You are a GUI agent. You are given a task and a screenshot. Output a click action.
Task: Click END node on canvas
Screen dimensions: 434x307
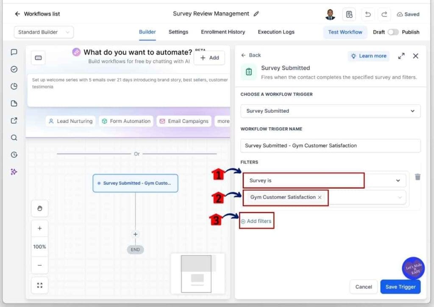135,250
